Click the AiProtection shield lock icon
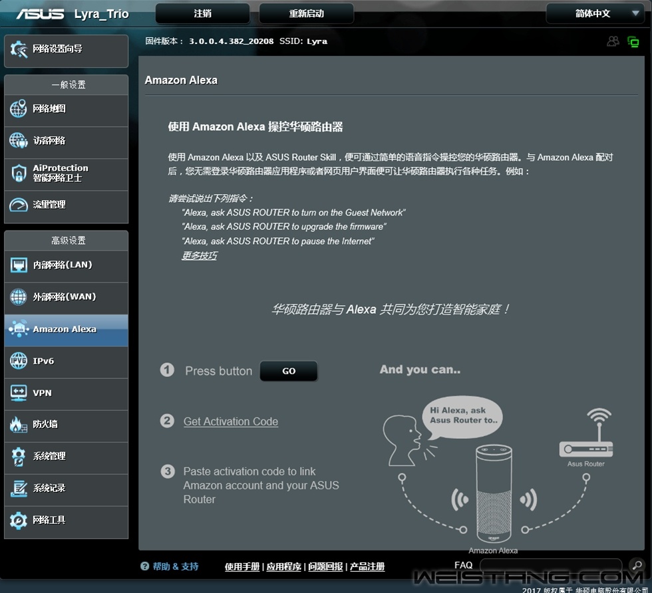The height and width of the screenshot is (593, 652). pos(19,174)
